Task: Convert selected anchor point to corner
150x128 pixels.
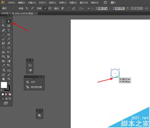Action: coord(27,8)
